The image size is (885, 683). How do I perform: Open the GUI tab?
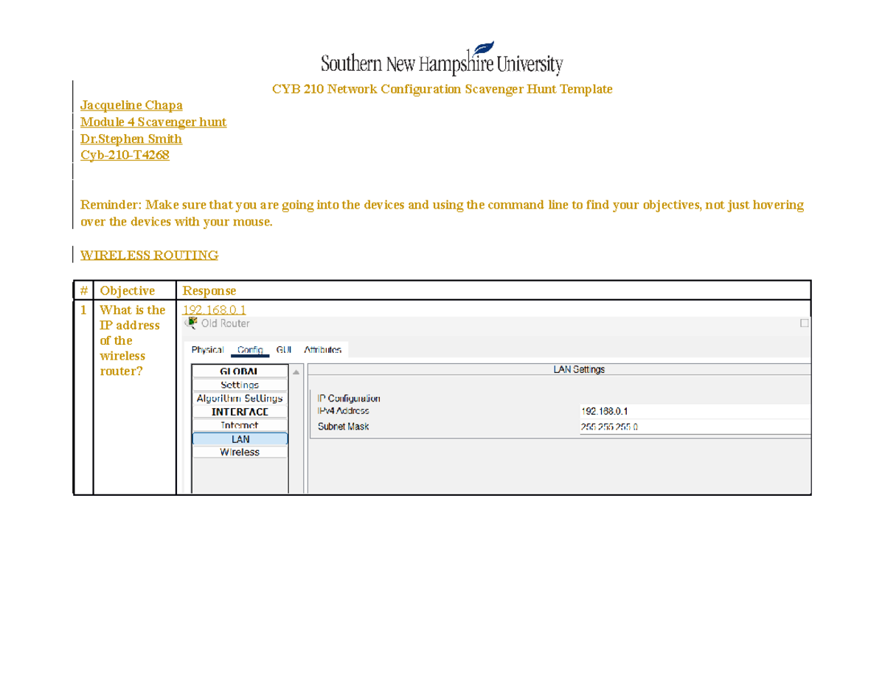pos(284,350)
